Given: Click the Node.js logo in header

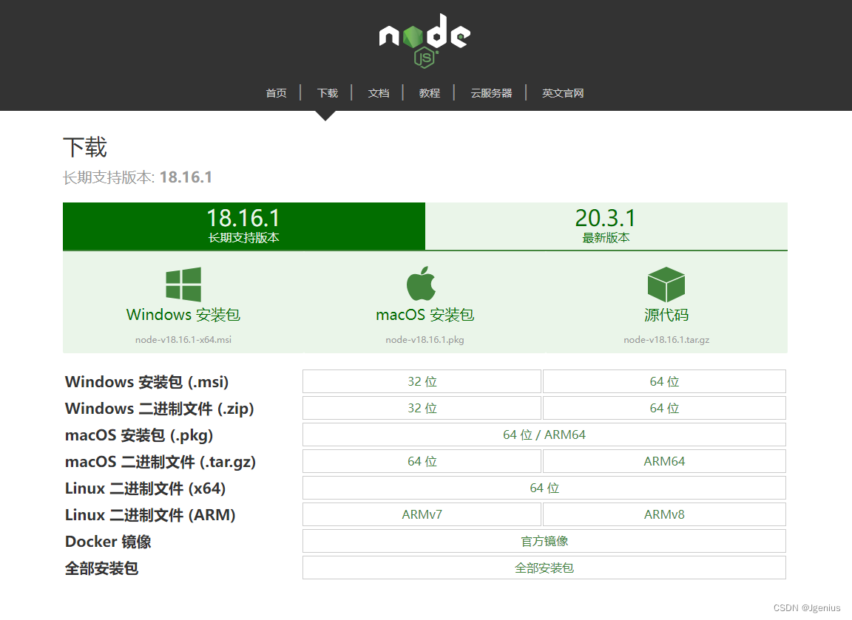Looking at the screenshot, I should [x=425, y=41].
